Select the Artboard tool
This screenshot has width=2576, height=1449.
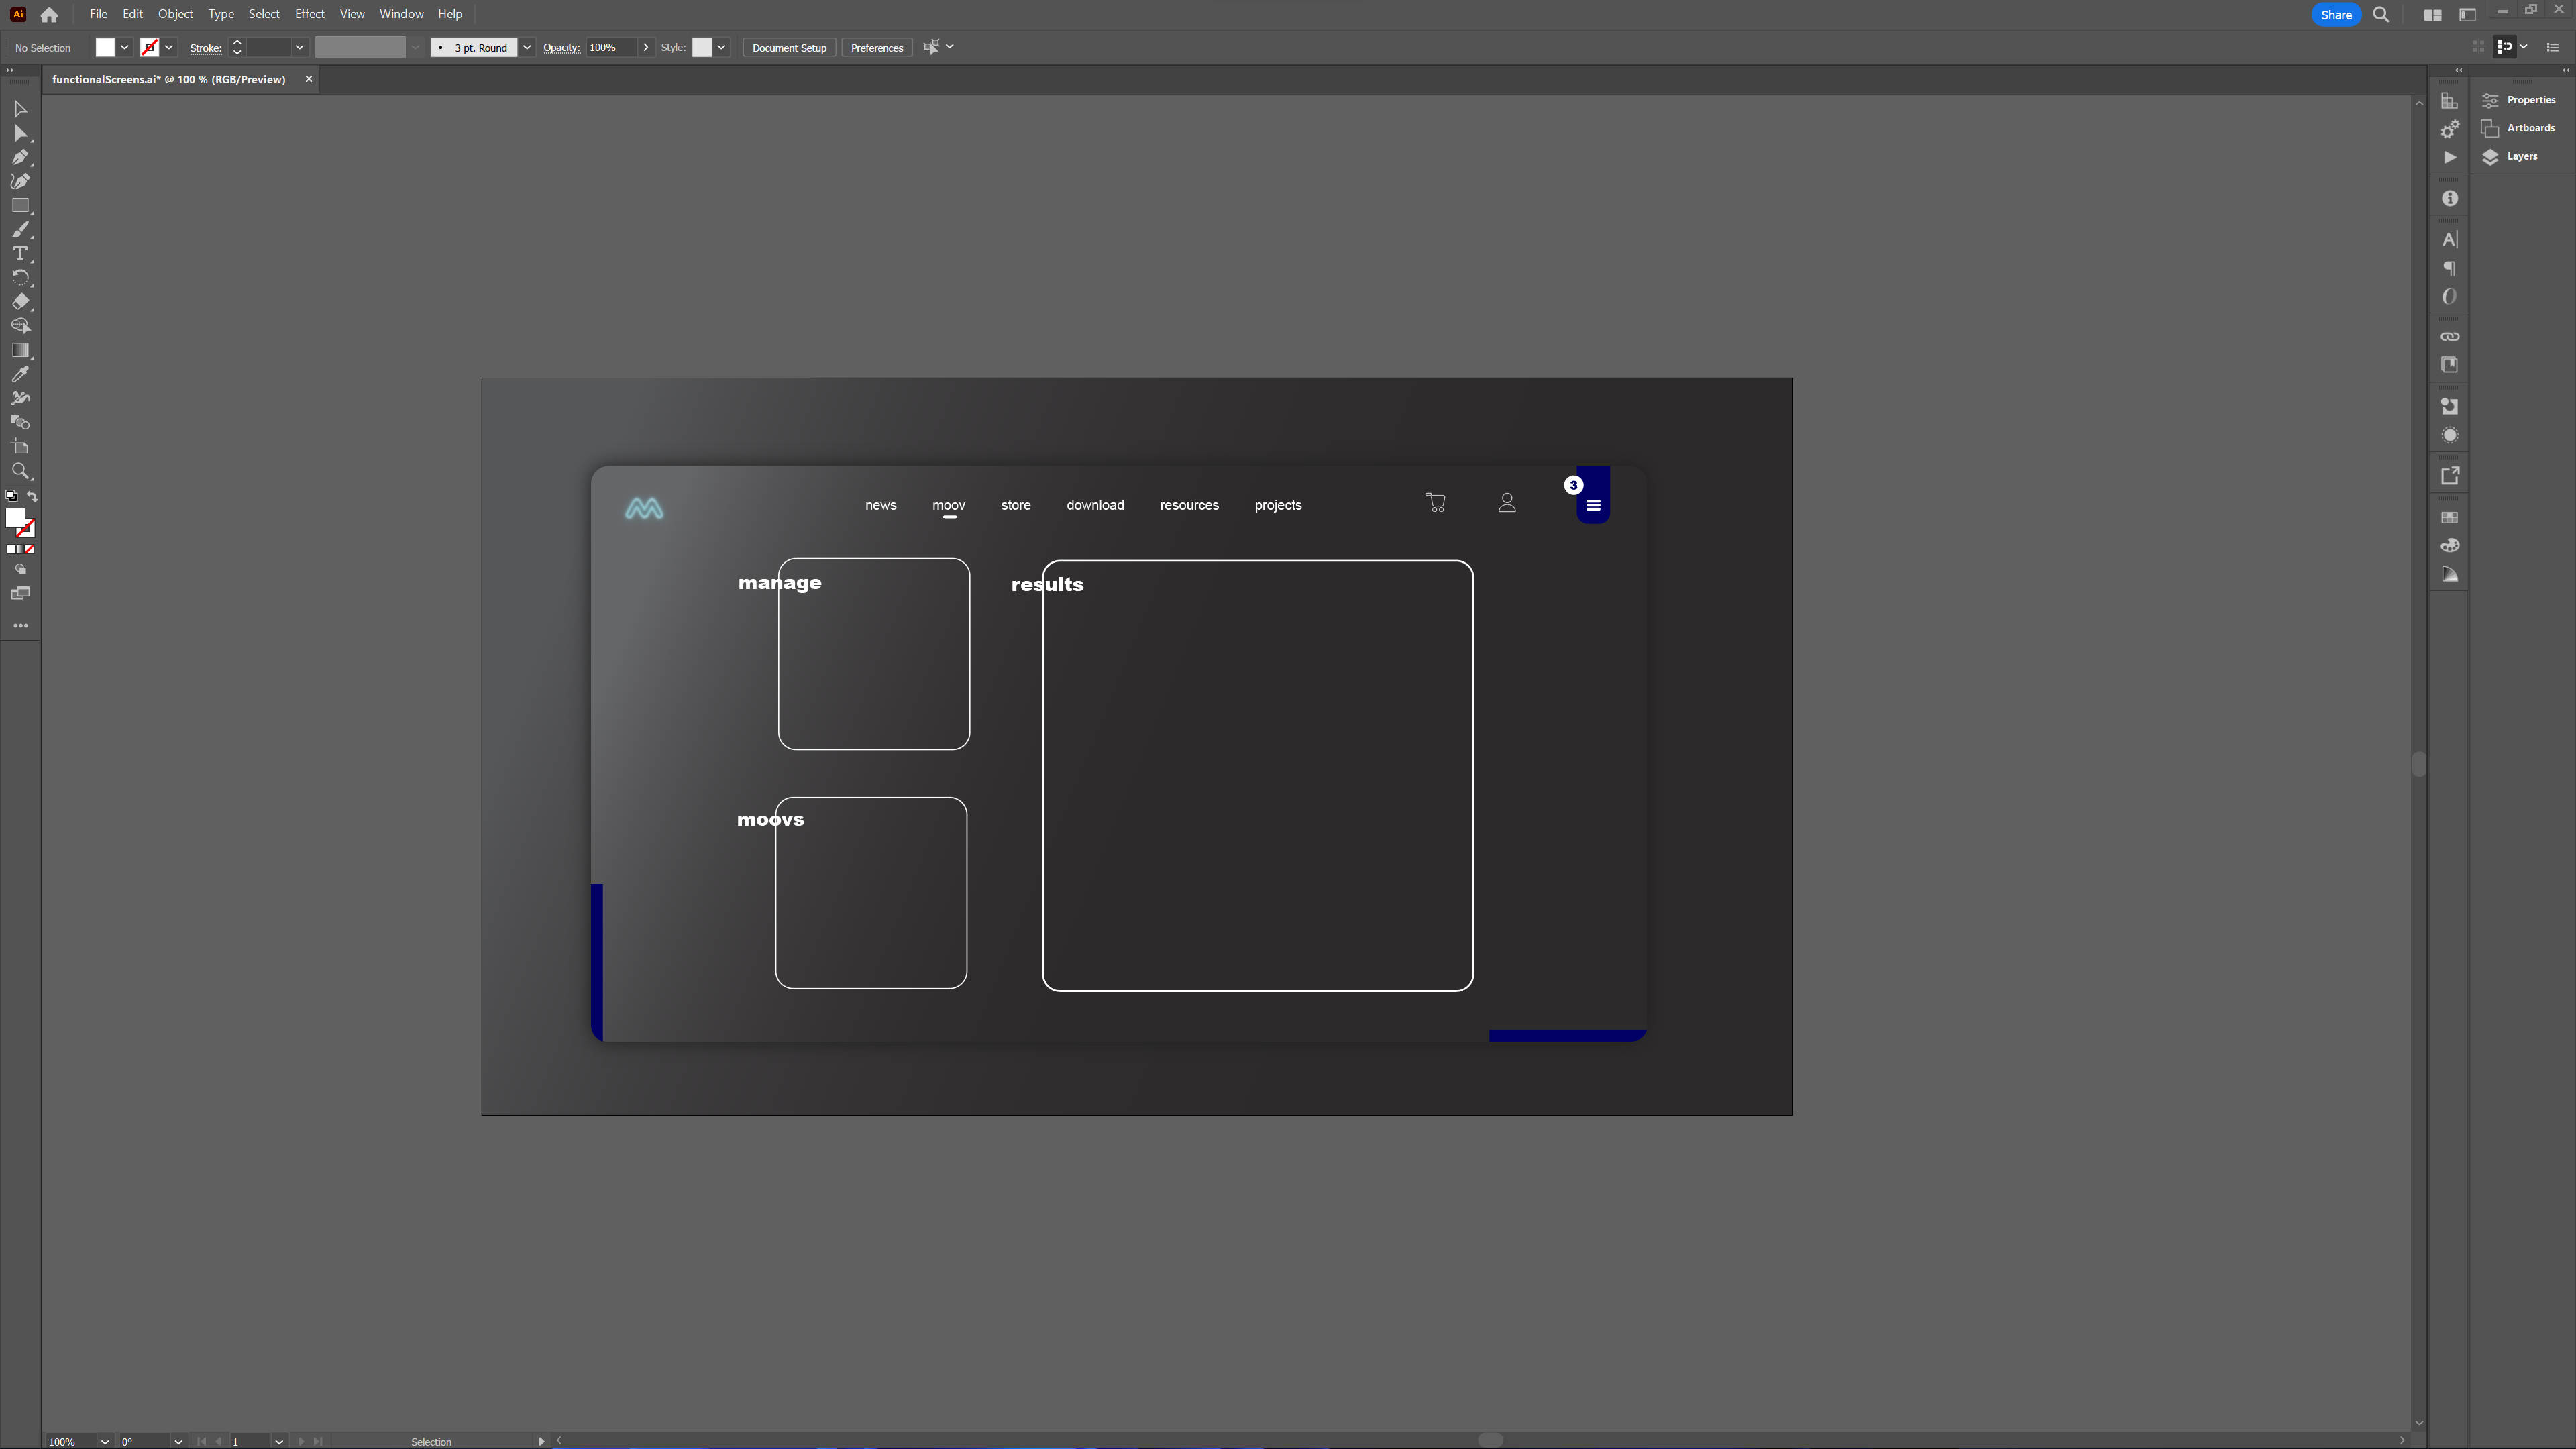20,447
